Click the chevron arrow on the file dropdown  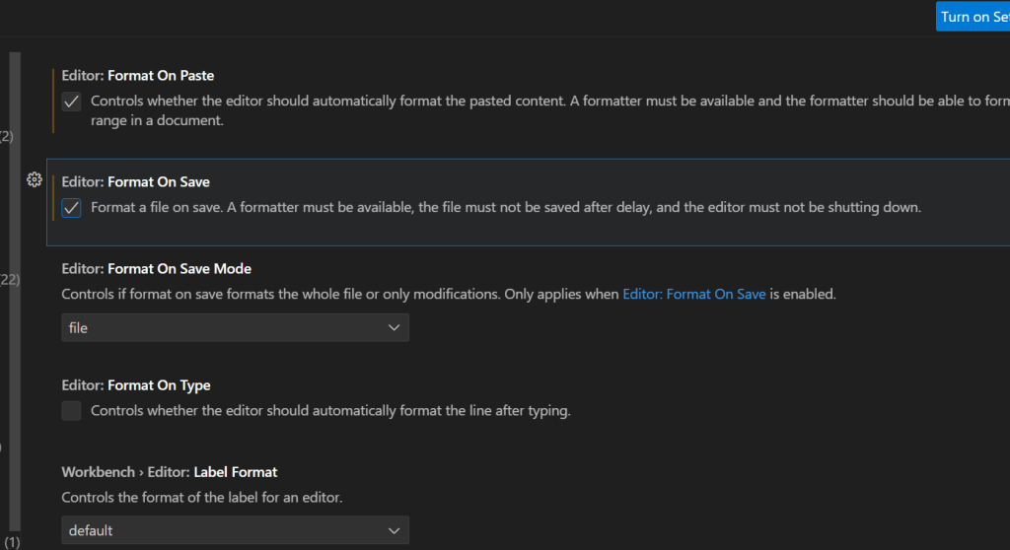pos(394,327)
